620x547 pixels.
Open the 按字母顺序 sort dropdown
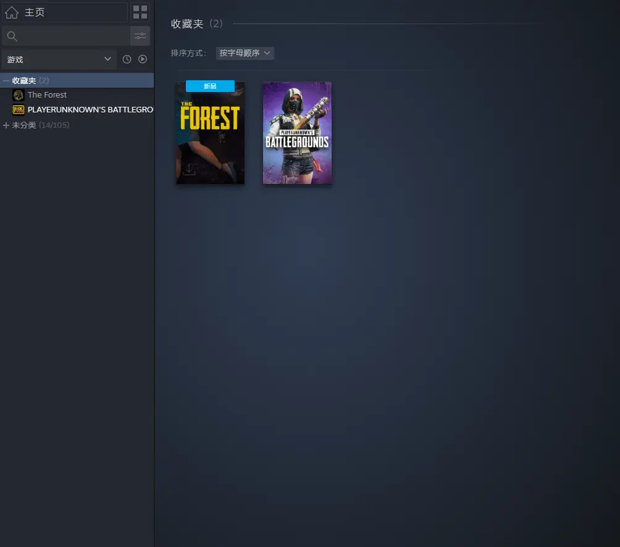tap(245, 53)
